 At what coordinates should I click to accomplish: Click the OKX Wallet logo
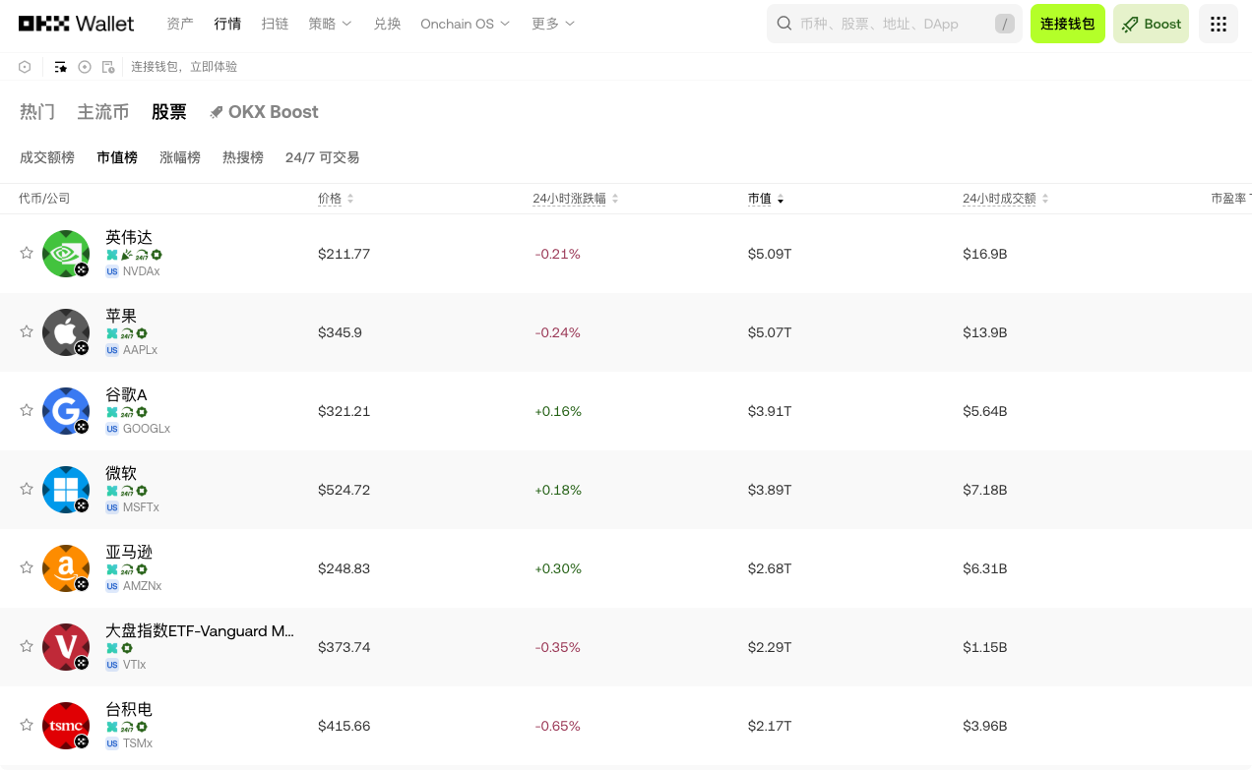[x=76, y=24]
